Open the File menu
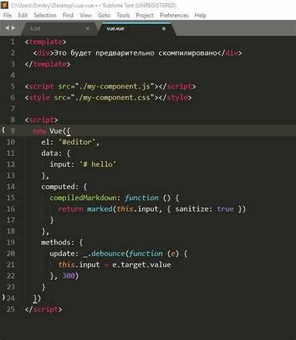 (x=7, y=16)
